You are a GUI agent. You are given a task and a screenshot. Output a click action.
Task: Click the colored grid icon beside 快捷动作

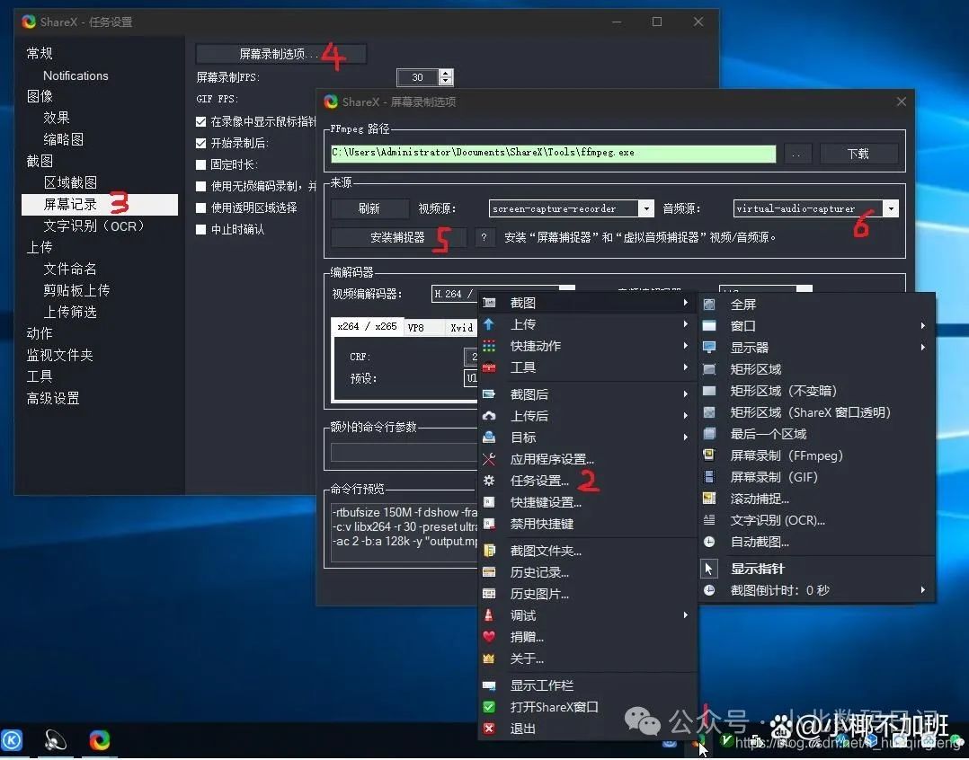point(489,346)
